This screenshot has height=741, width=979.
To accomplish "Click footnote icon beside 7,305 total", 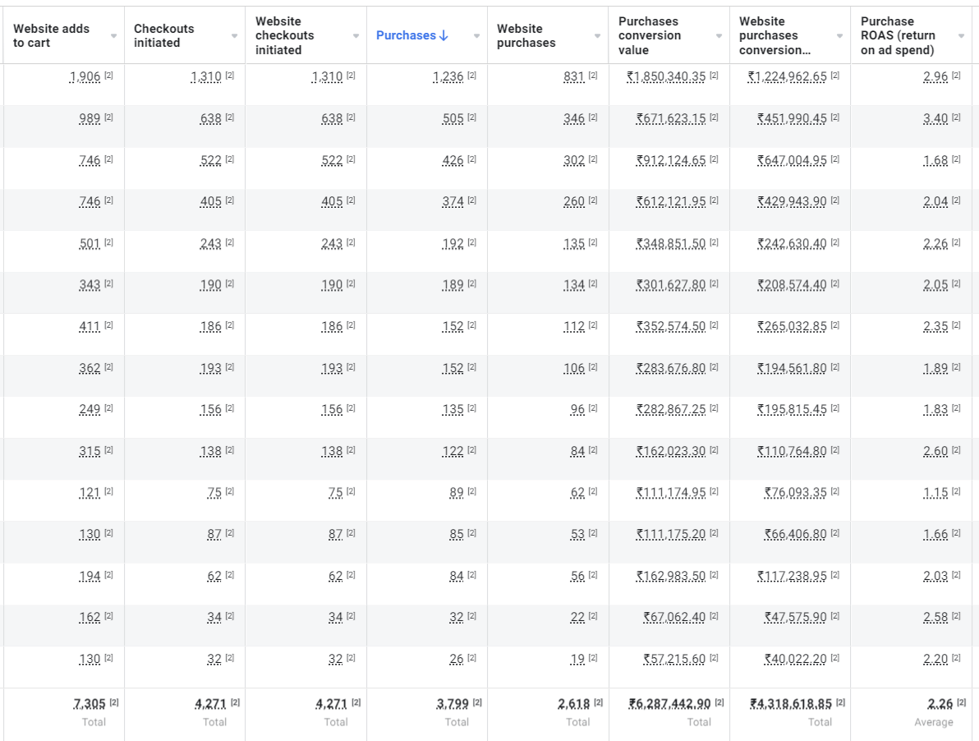I will coord(114,702).
